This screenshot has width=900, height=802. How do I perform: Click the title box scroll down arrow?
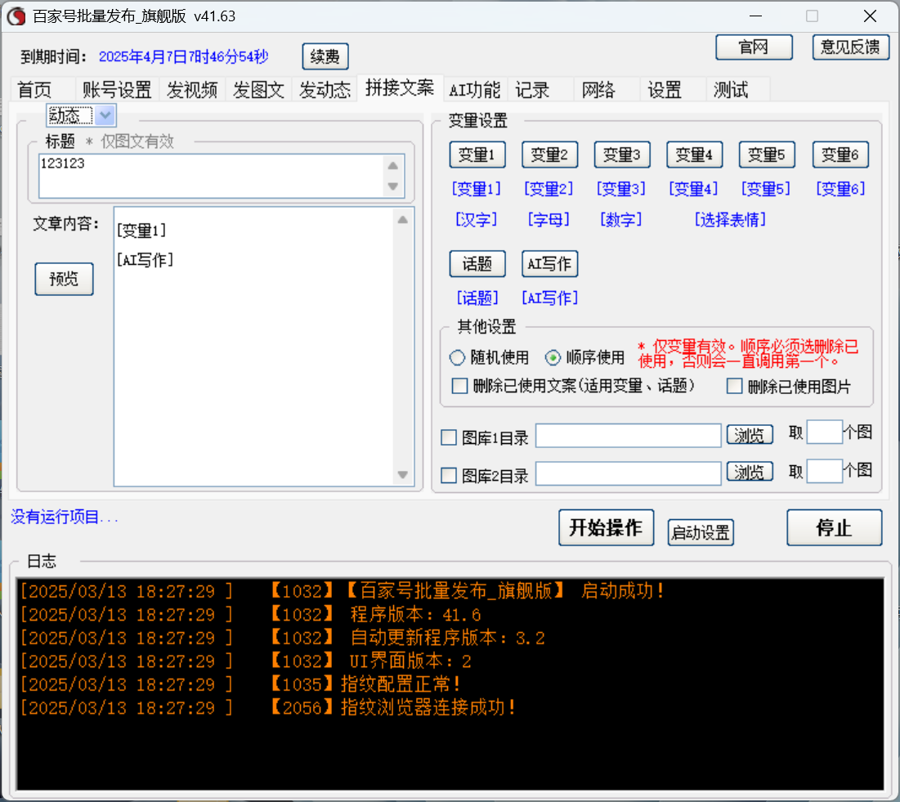(393, 186)
